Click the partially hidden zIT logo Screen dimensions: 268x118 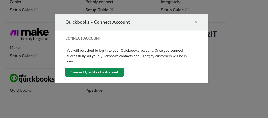point(213,34)
